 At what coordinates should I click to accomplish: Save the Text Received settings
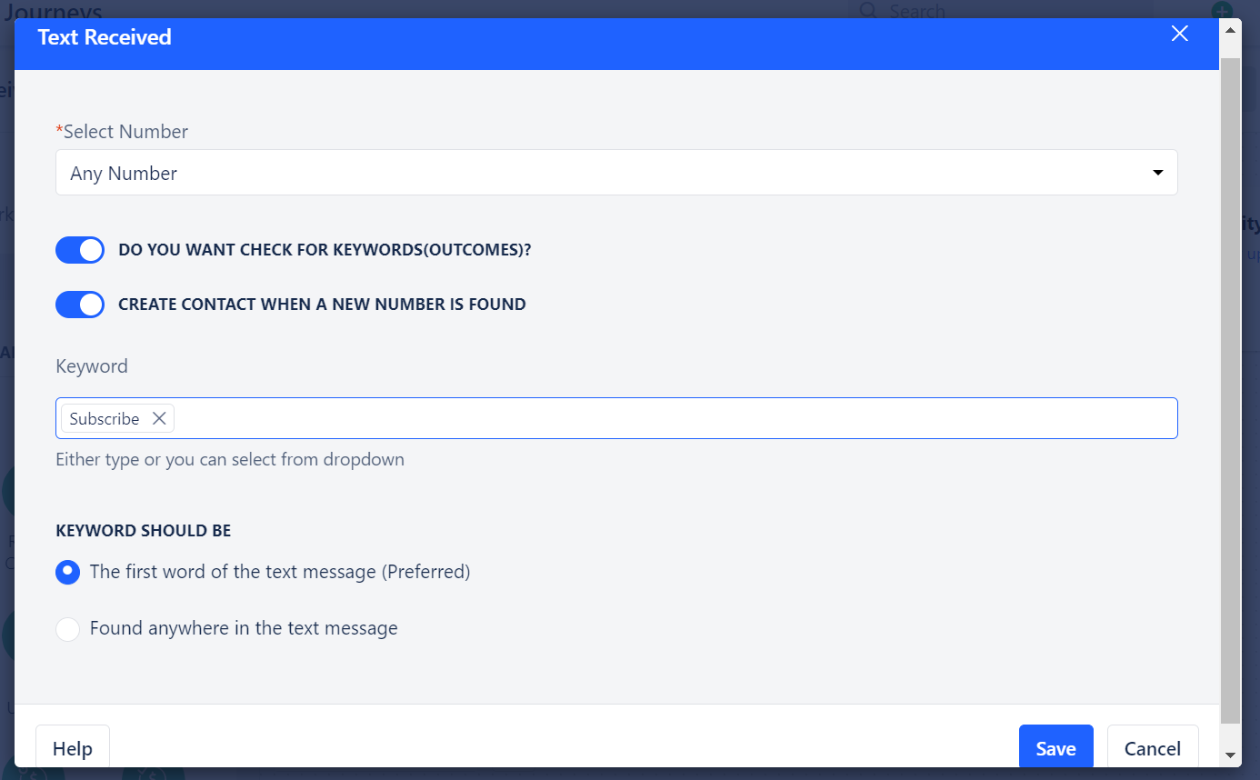[x=1055, y=748]
